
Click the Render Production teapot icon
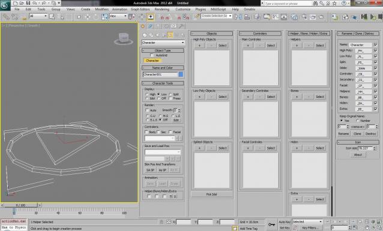click(321, 17)
